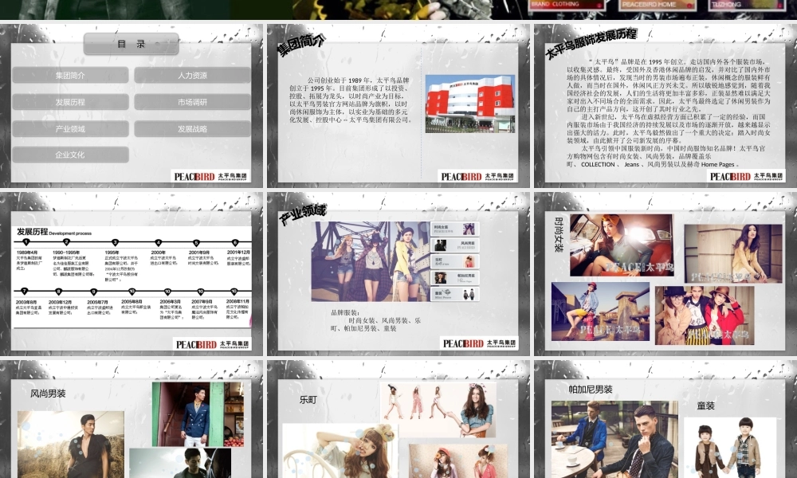Select the 童装 photo of two children

coord(729,448)
